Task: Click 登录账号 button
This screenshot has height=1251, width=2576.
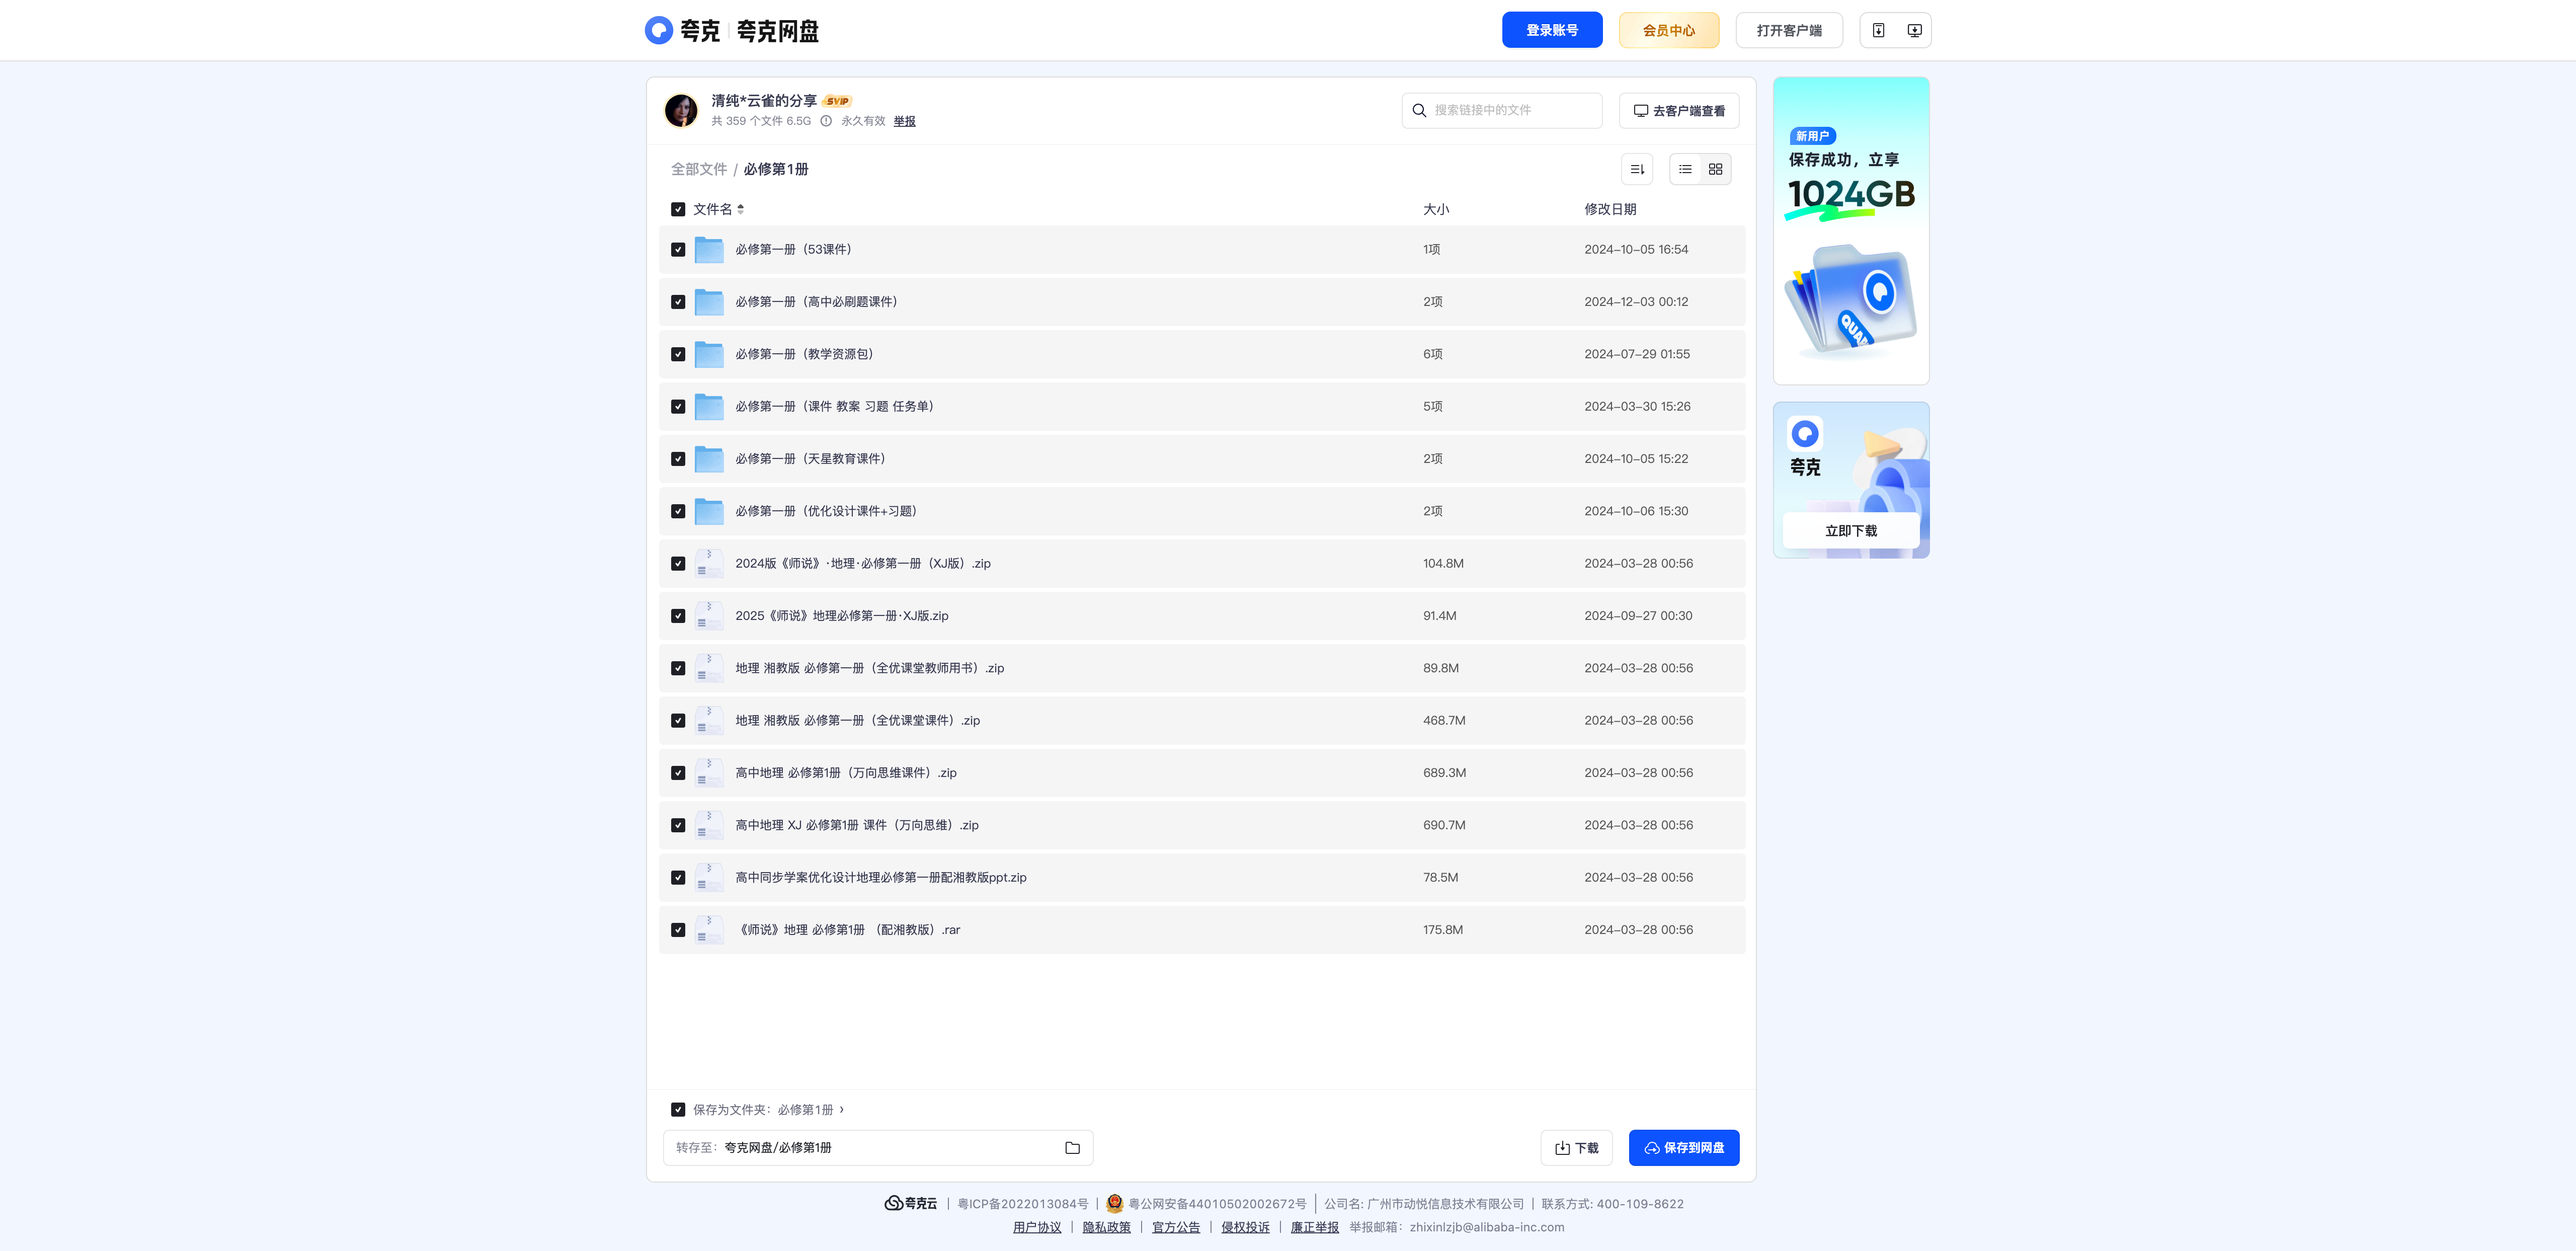Action: tap(1552, 30)
